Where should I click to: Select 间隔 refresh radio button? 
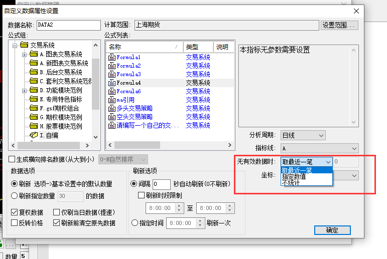(x=134, y=184)
